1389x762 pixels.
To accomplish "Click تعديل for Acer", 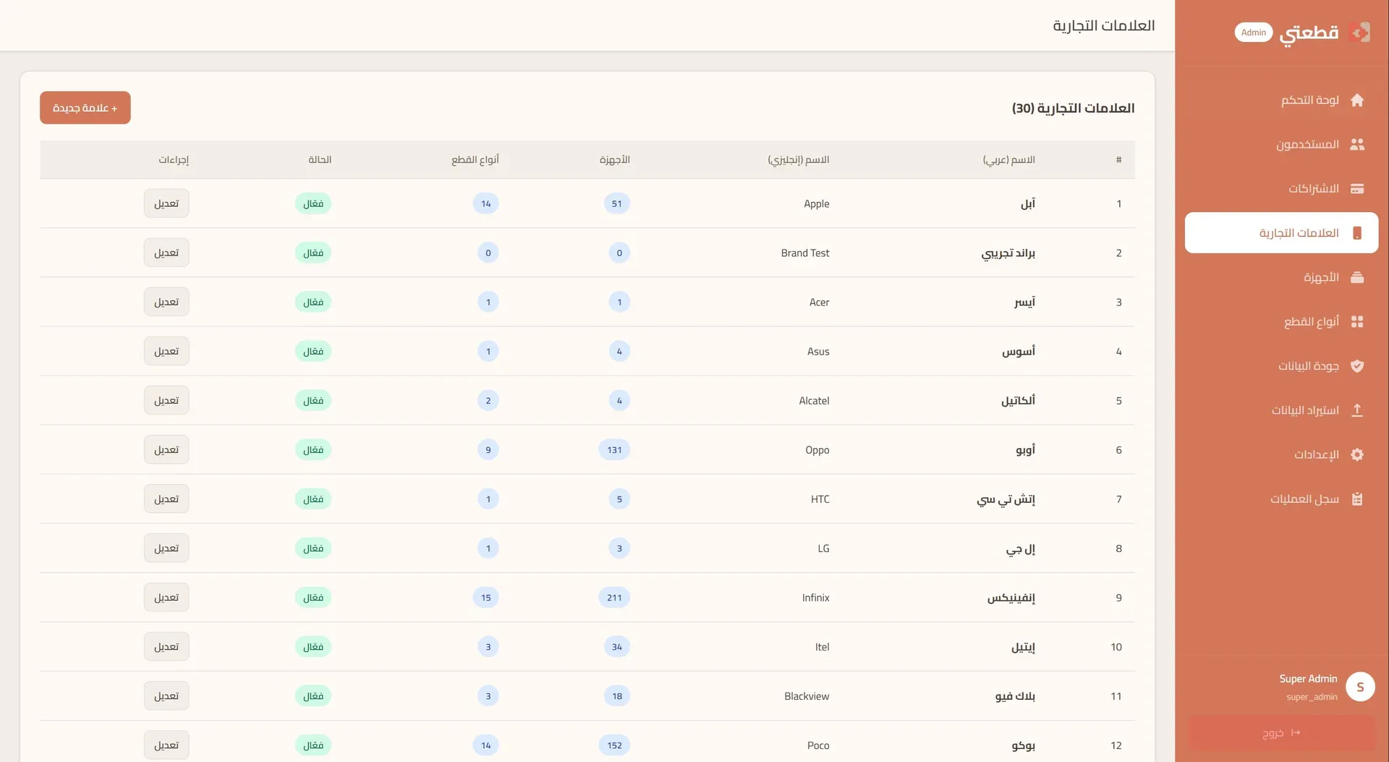I will [x=166, y=302].
